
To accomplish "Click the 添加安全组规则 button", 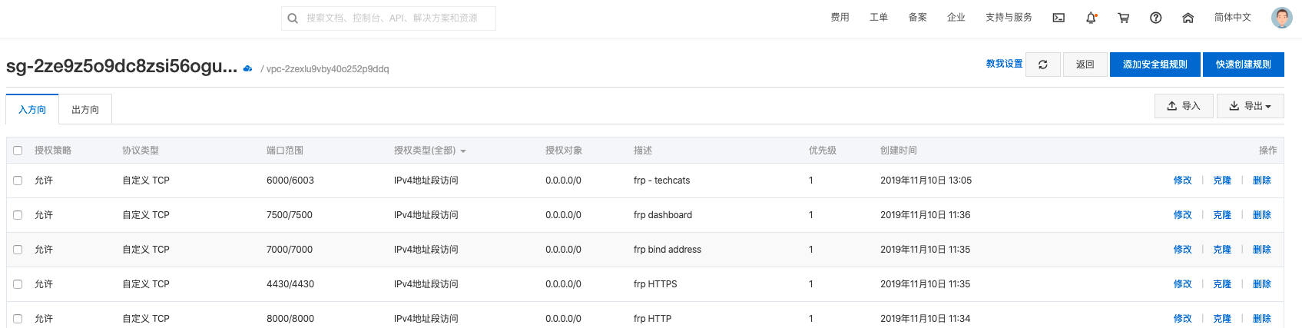I will (1155, 65).
